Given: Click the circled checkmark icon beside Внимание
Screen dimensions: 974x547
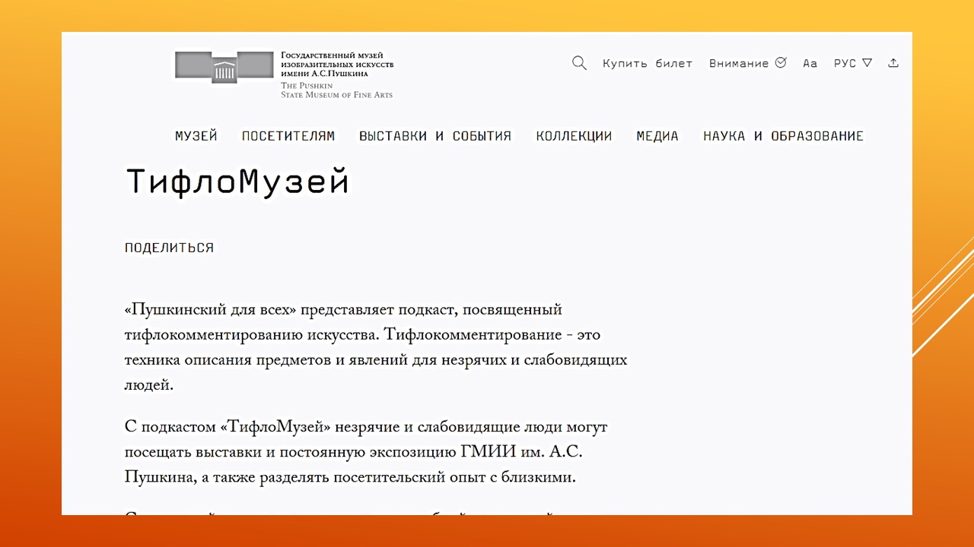Looking at the screenshot, I should (781, 63).
